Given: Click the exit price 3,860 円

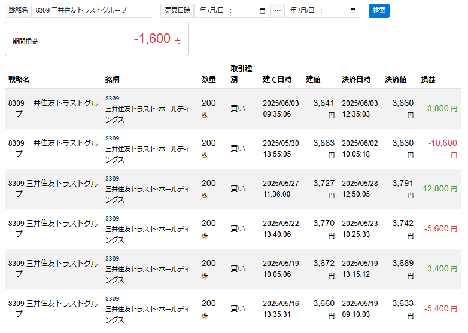Looking at the screenshot, I should (x=403, y=109).
